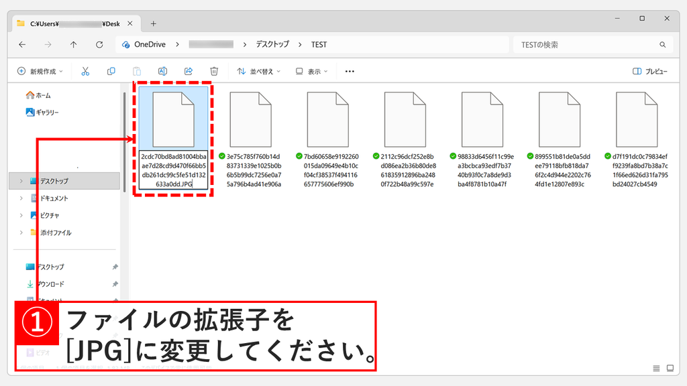Click the Delete trash can icon
The width and height of the screenshot is (687, 386).
point(214,71)
